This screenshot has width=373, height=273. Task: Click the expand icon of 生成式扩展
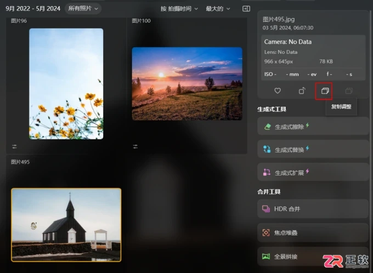pyautogui.click(x=267, y=172)
